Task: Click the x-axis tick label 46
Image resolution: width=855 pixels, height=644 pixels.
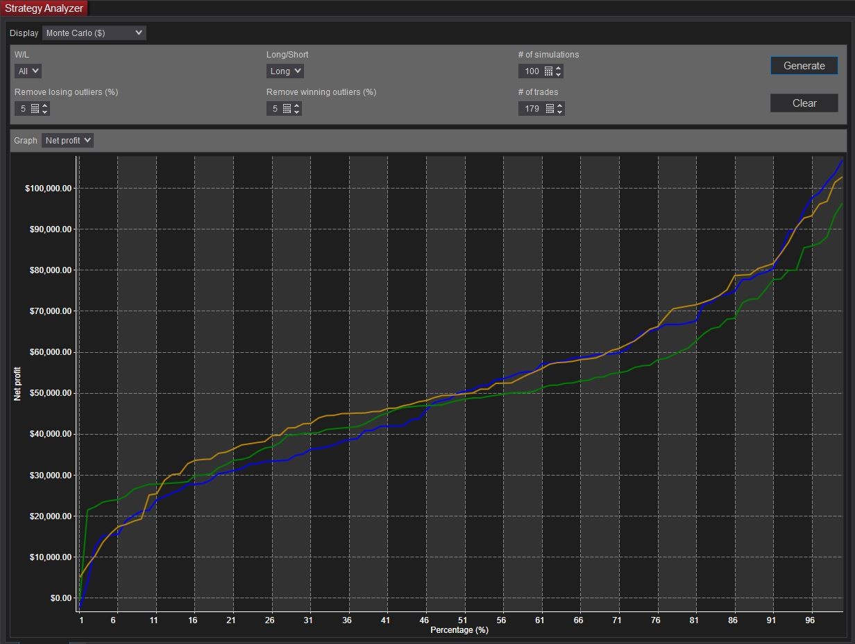Action: pos(424,620)
